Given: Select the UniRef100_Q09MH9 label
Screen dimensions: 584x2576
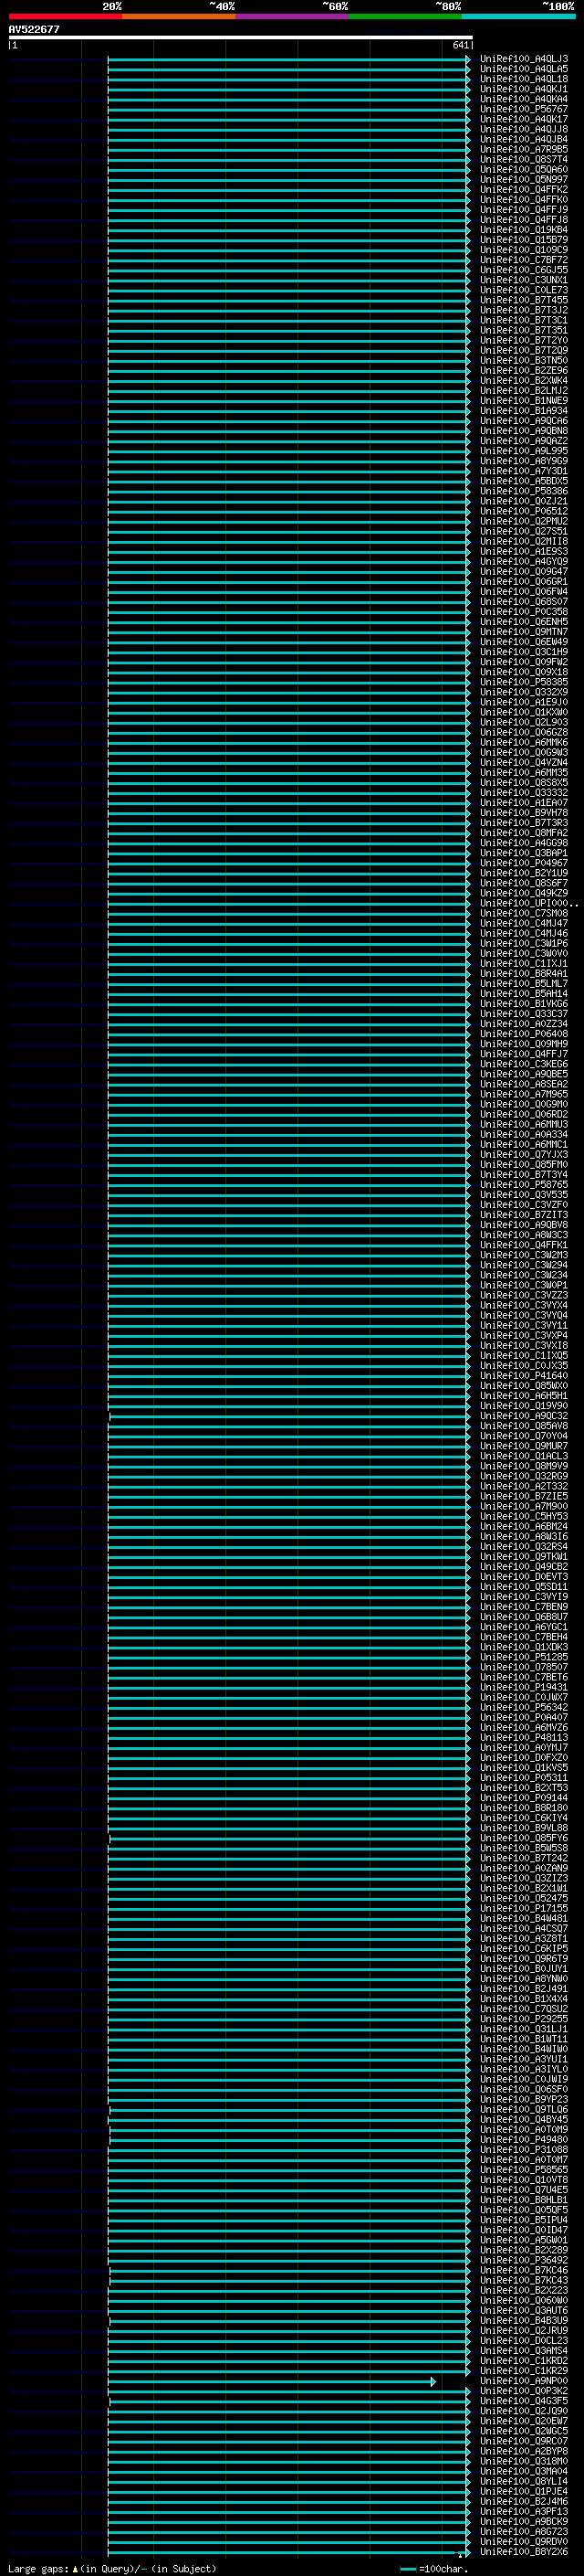Looking at the screenshot, I should pyautogui.click(x=524, y=1044).
